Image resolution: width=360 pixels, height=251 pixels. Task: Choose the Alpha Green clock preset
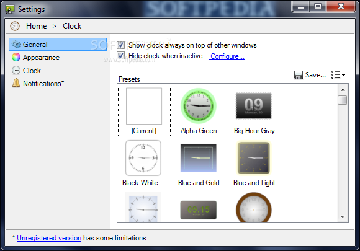[x=199, y=106]
